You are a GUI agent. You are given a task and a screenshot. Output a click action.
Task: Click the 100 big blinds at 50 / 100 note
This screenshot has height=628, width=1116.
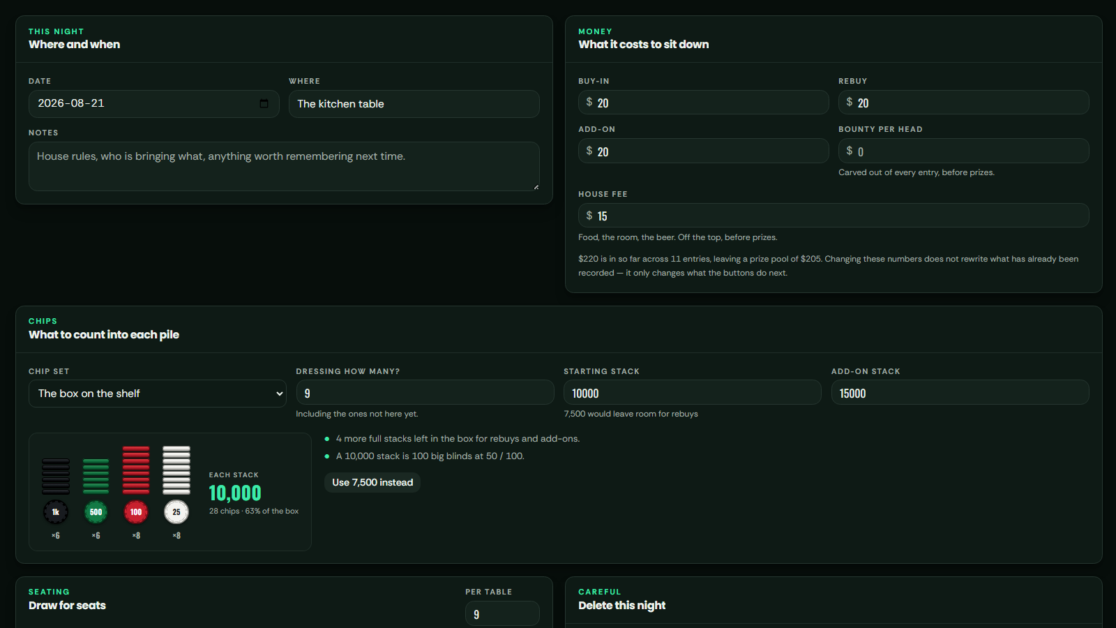430,456
